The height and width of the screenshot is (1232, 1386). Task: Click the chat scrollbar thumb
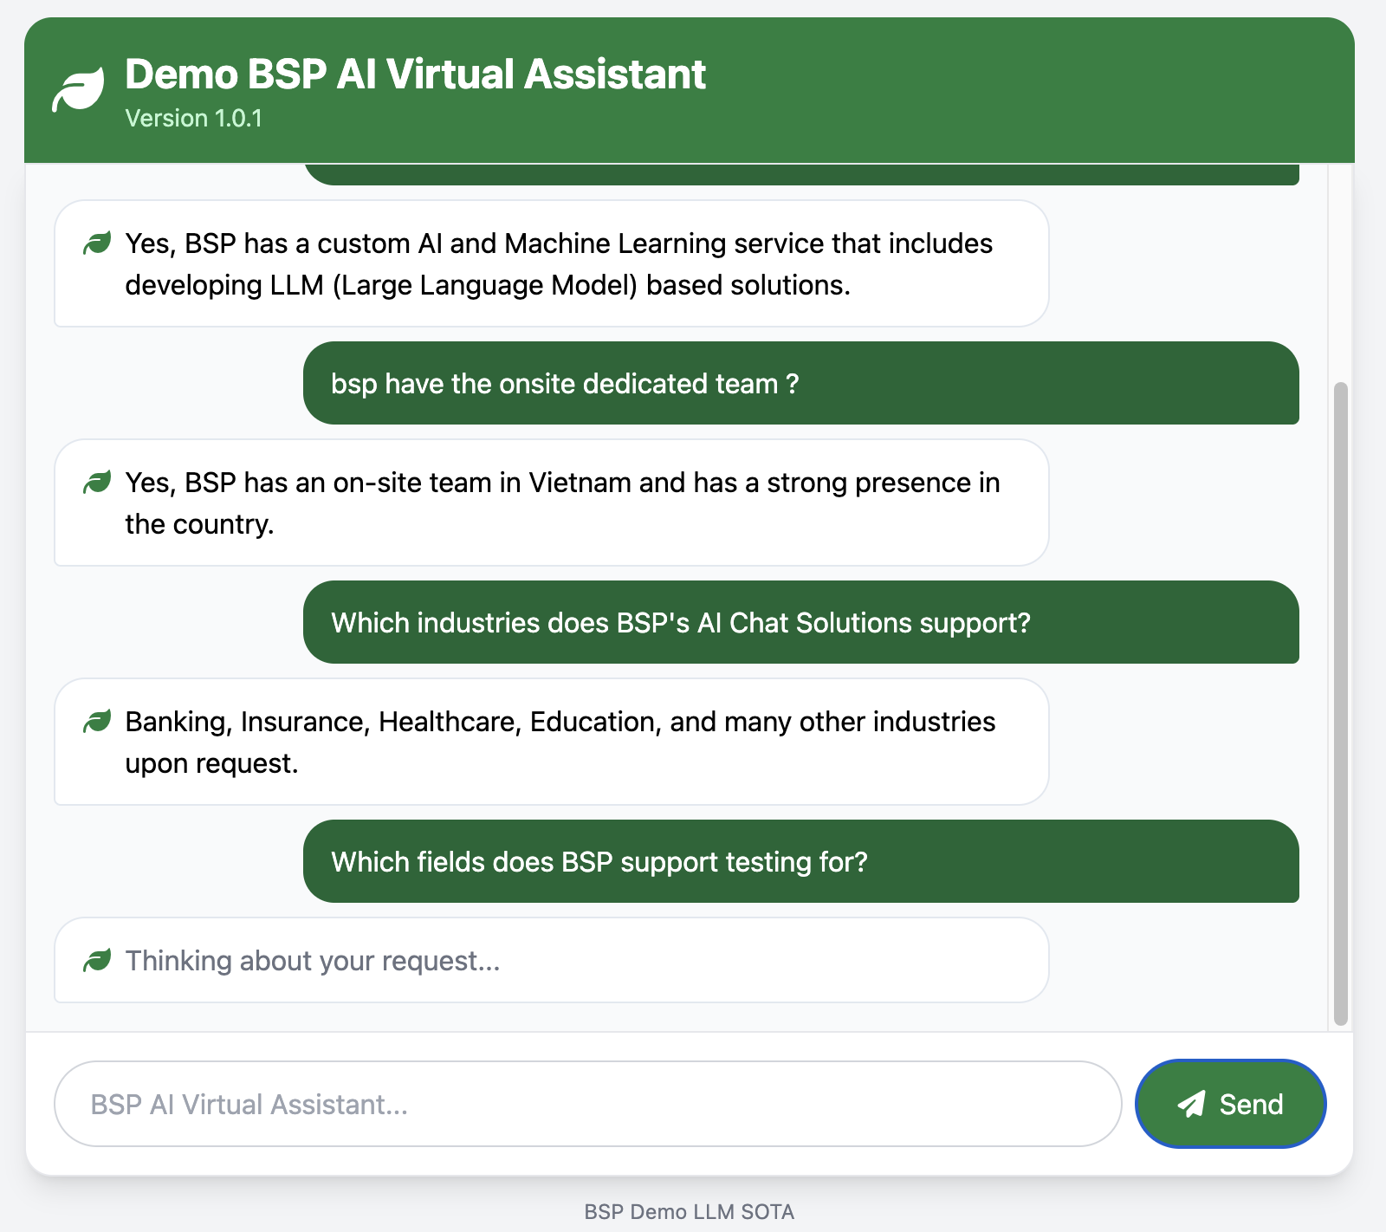[x=1341, y=703]
